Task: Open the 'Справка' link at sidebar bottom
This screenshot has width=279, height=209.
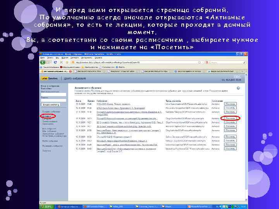Action: pos(46,151)
